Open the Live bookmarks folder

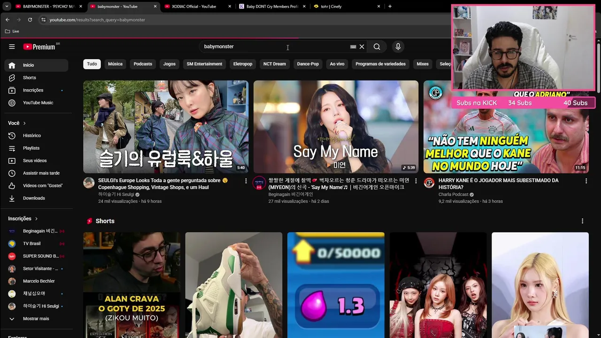tap(12, 31)
